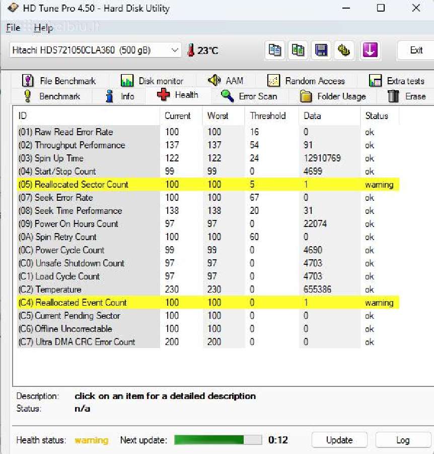Viewport: 434px width, 454px height.
Task: Select the (C7) Ultra DMA CRC Error Count row
Action: pos(208,342)
